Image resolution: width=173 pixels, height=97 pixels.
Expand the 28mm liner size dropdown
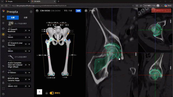[29, 51]
